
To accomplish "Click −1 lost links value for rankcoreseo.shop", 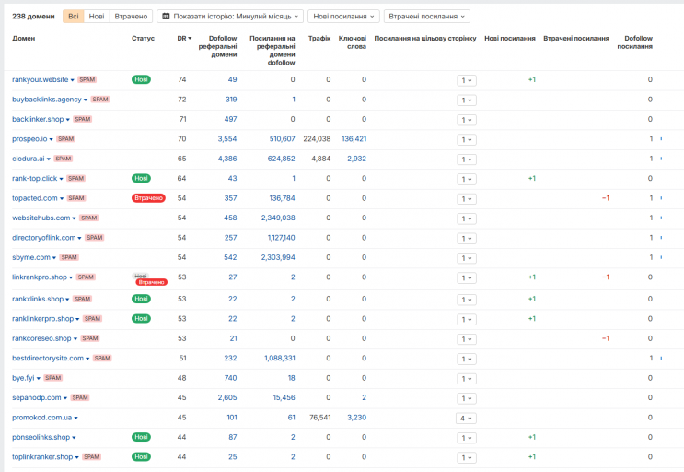I will coord(606,338).
